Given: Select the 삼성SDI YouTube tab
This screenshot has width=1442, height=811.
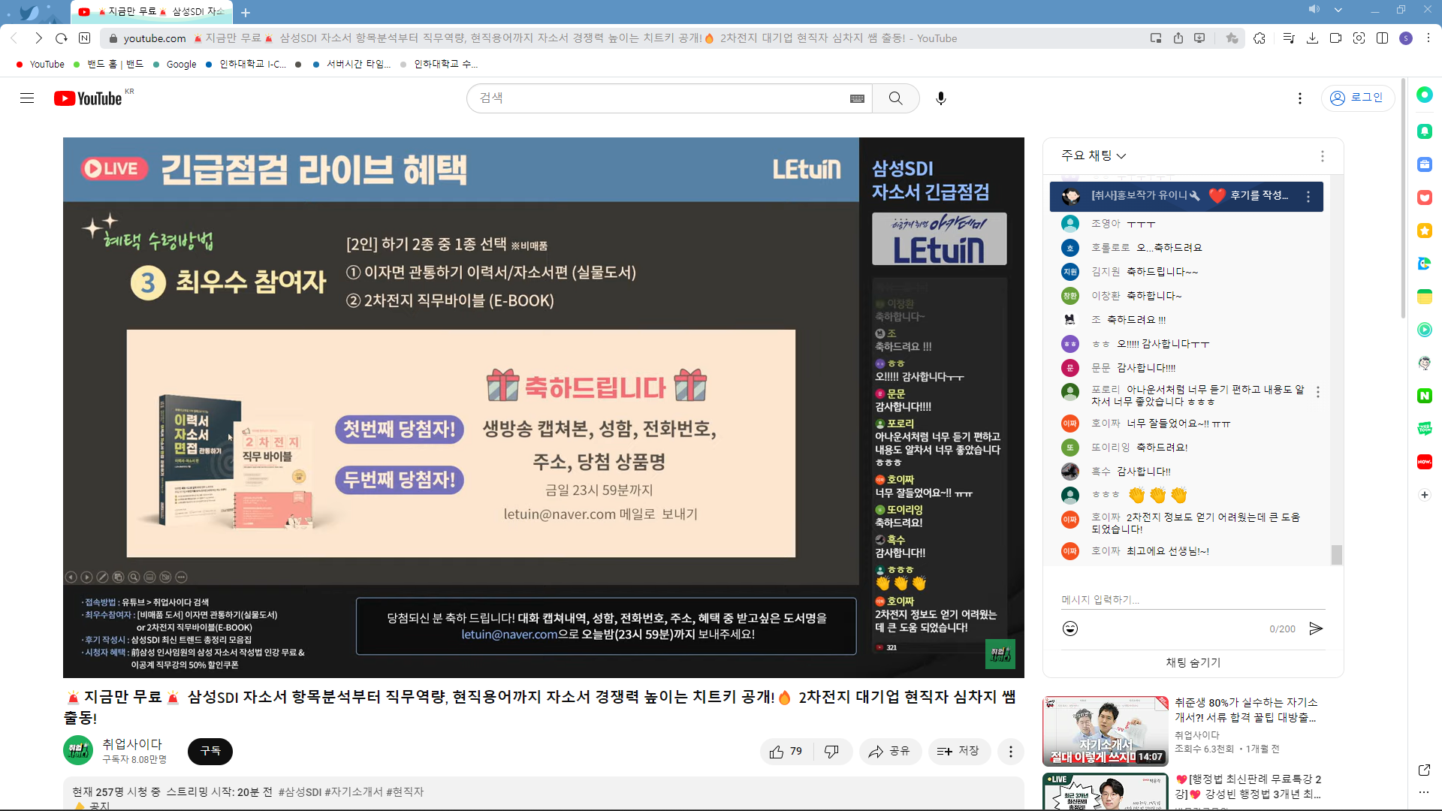Looking at the screenshot, I should (x=152, y=12).
